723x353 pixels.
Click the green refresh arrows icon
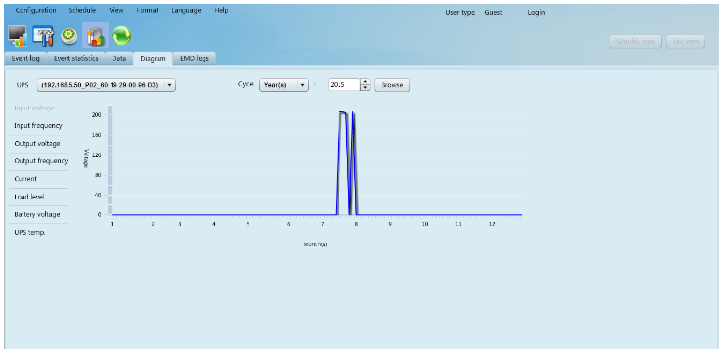click(121, 36)
